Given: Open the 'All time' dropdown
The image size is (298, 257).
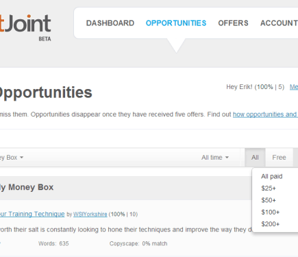Looking at the screenshot, I should tap(215, 158).
